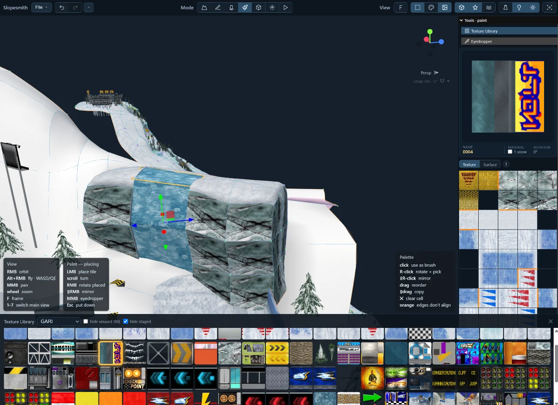Screen dimensions: 558x405
Task: Collapse the Tools - paint panel
Action: [461, 20]
